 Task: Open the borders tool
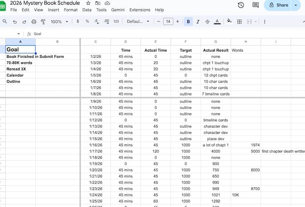pos(240,22)
